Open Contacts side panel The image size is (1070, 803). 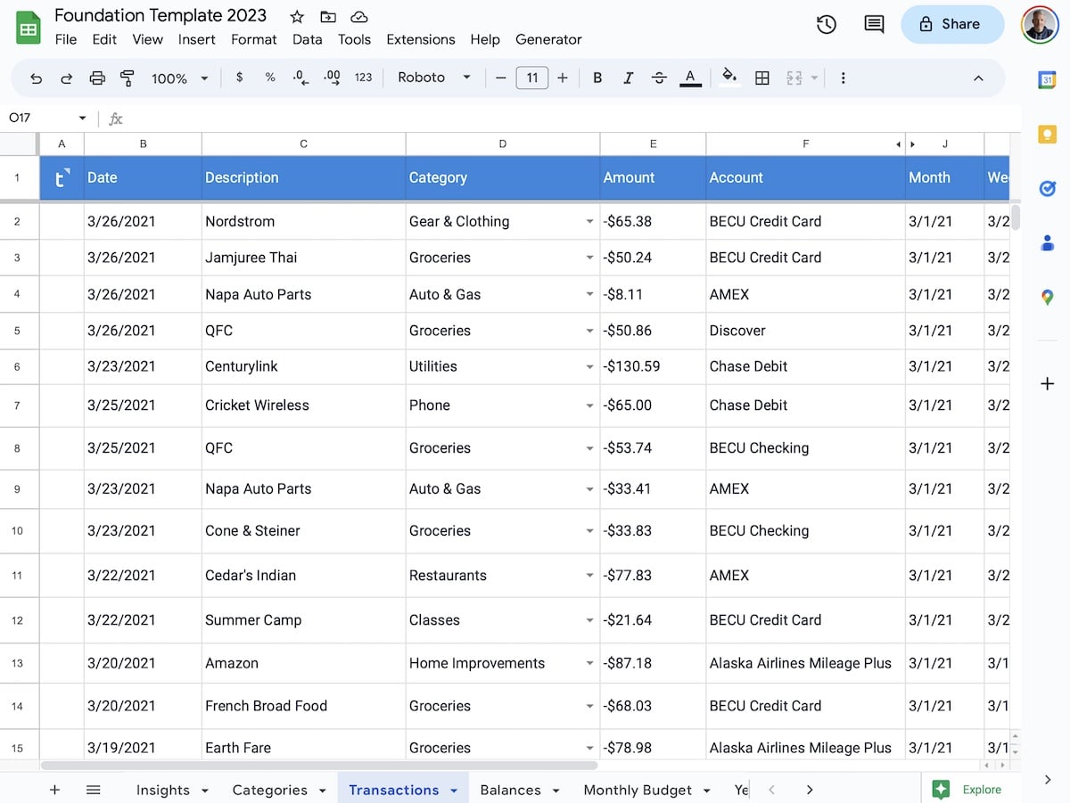1048,242
